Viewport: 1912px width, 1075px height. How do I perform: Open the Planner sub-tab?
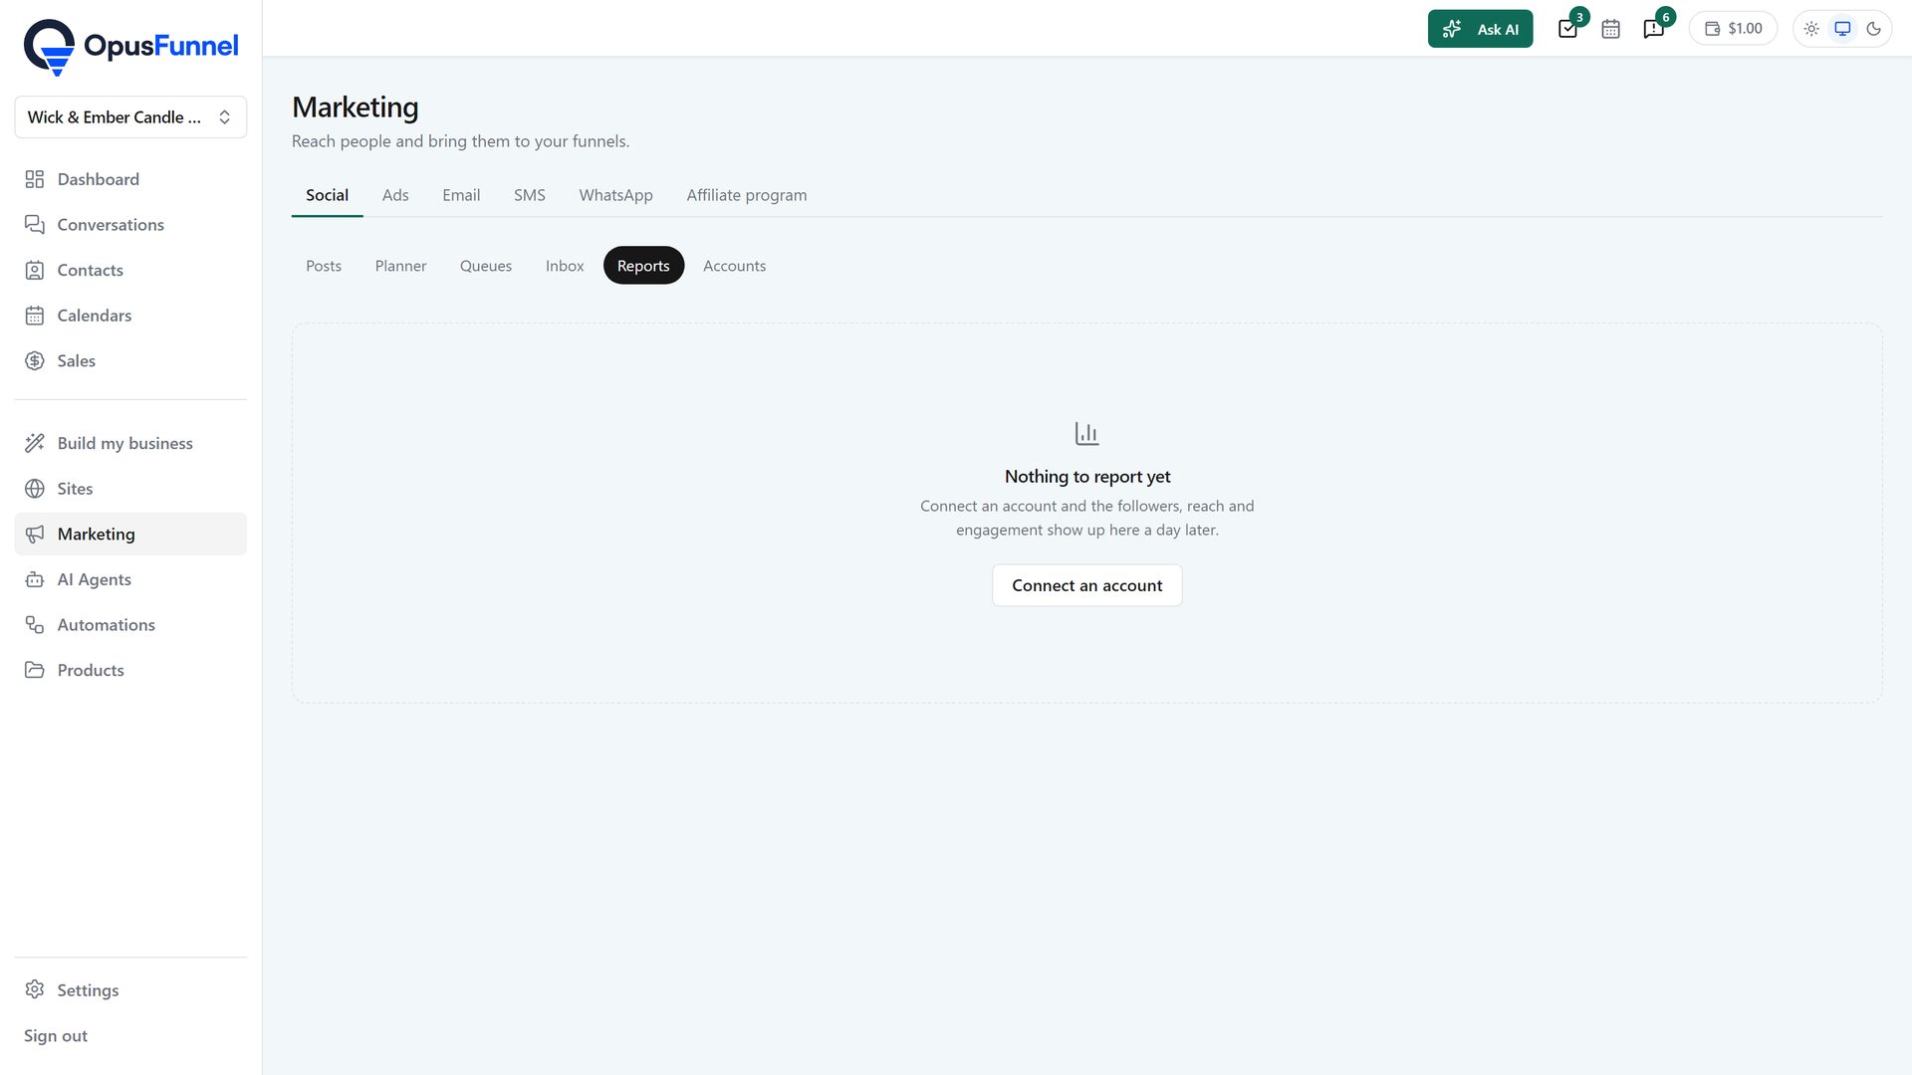click(x=400, y=266)
